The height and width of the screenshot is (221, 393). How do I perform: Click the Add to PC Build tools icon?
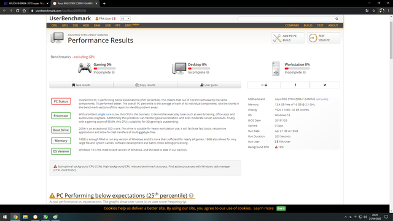(277, 38)
